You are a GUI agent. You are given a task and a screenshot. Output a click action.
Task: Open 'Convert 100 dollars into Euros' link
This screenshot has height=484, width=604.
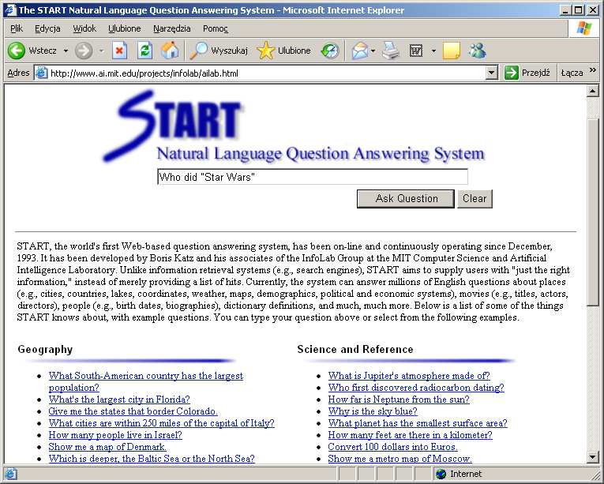coord(392,447)
